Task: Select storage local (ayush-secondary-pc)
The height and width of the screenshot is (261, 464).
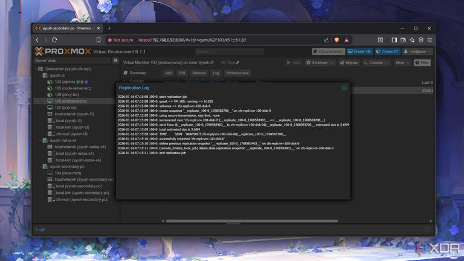Action: point(79,186)
